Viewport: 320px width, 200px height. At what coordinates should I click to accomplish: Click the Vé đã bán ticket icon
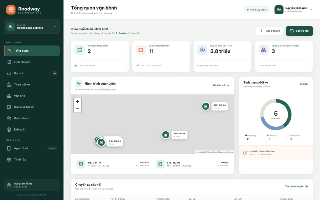(x=141, y=50)
